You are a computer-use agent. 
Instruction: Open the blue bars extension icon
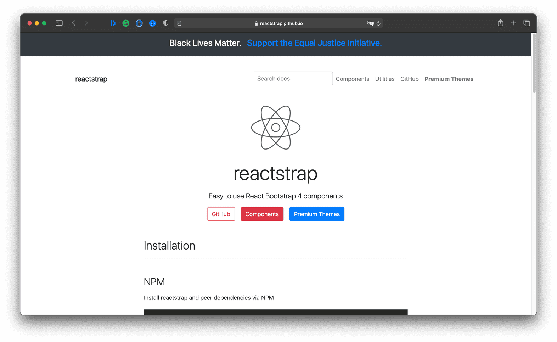pos(113,23)
